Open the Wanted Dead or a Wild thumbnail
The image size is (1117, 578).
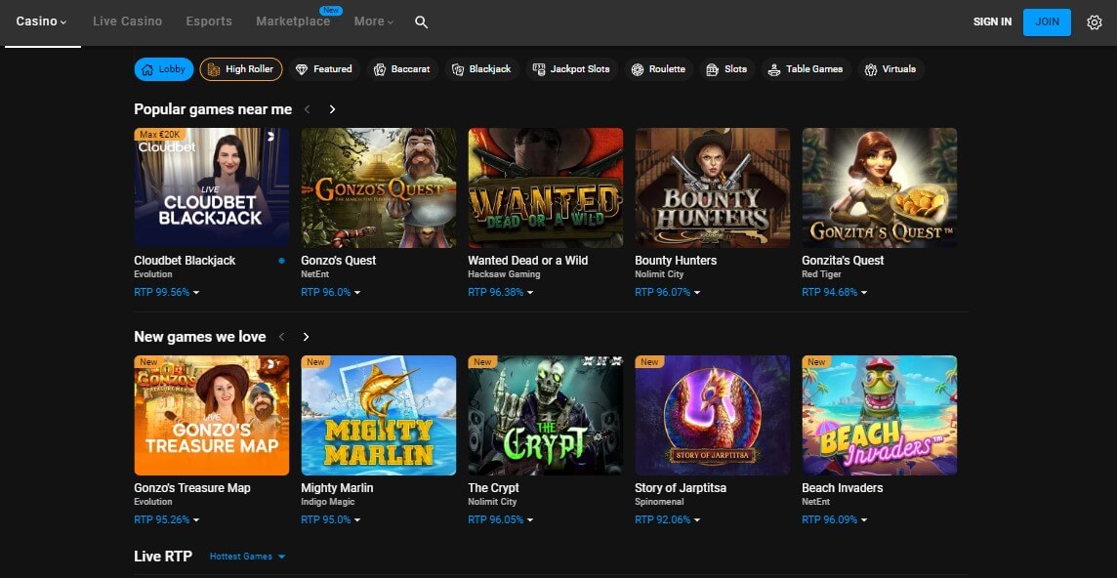pos(546,187)
